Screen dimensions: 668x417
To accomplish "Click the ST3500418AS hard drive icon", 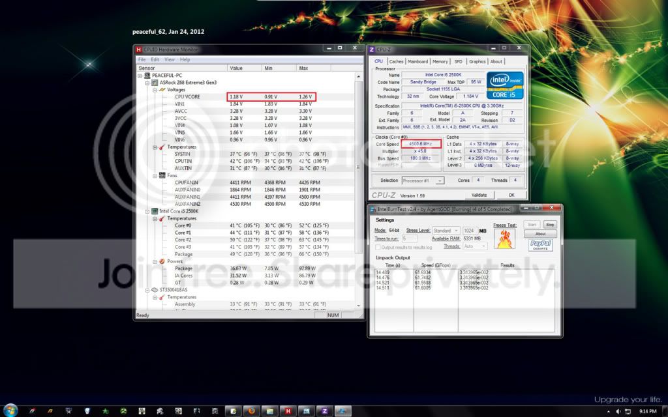I will [155, 290].
